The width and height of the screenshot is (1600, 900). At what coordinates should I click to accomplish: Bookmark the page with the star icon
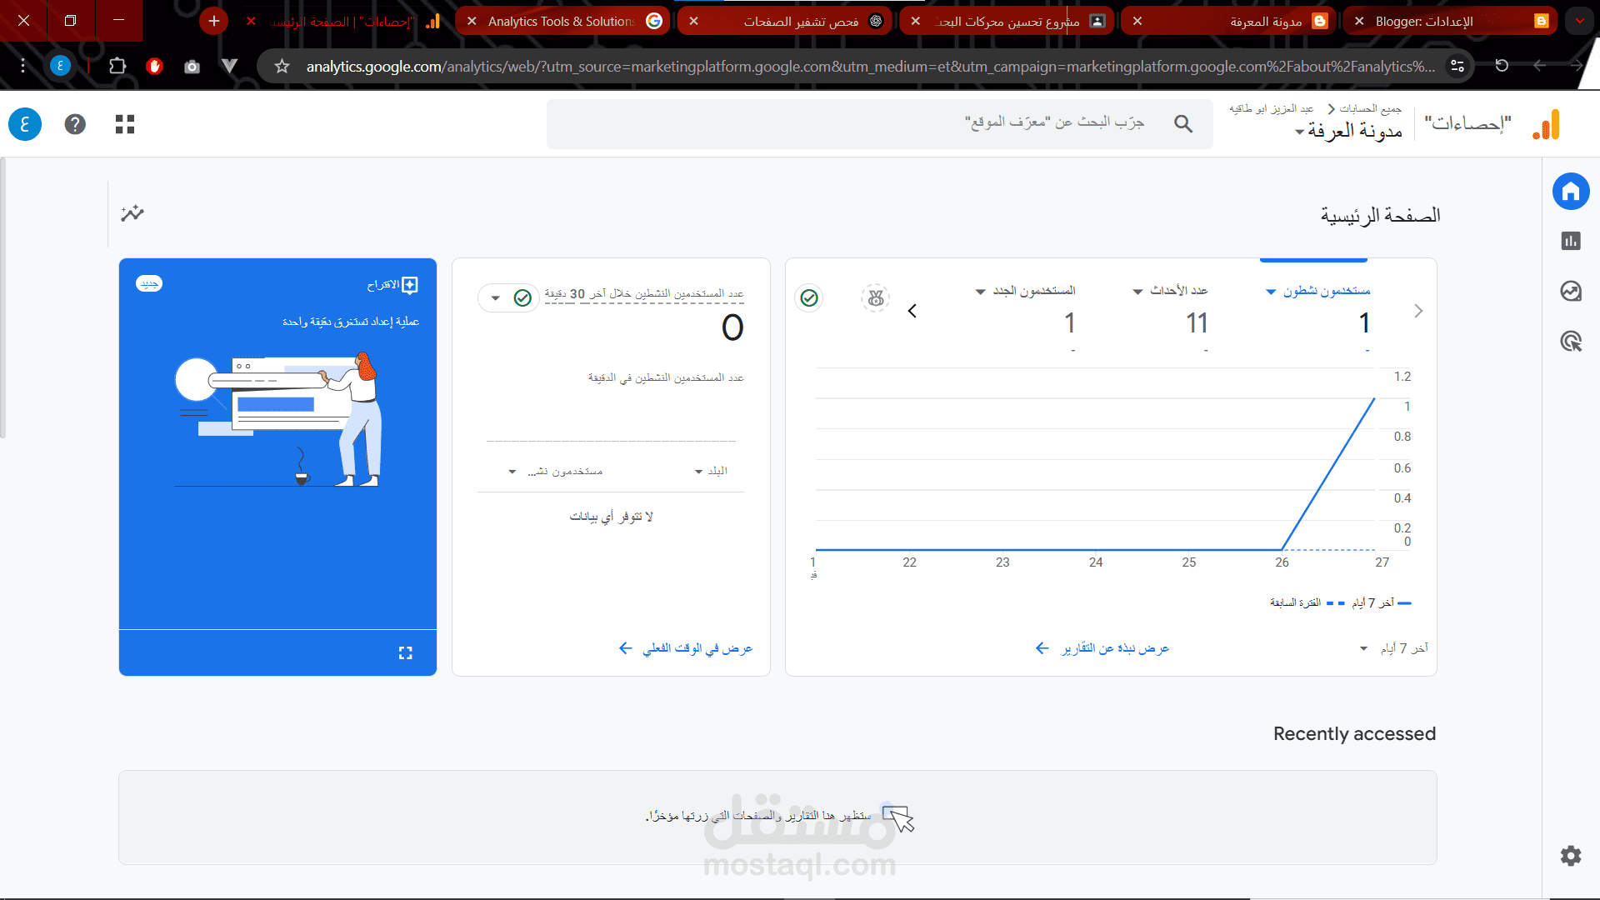tap(282, 66)
